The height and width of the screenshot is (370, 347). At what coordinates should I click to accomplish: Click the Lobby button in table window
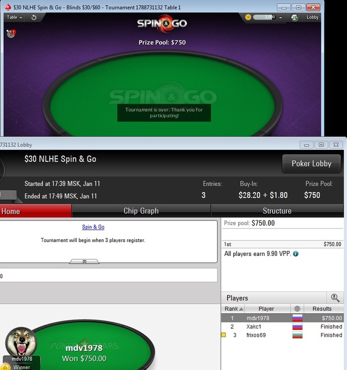[x=312, y=17]
